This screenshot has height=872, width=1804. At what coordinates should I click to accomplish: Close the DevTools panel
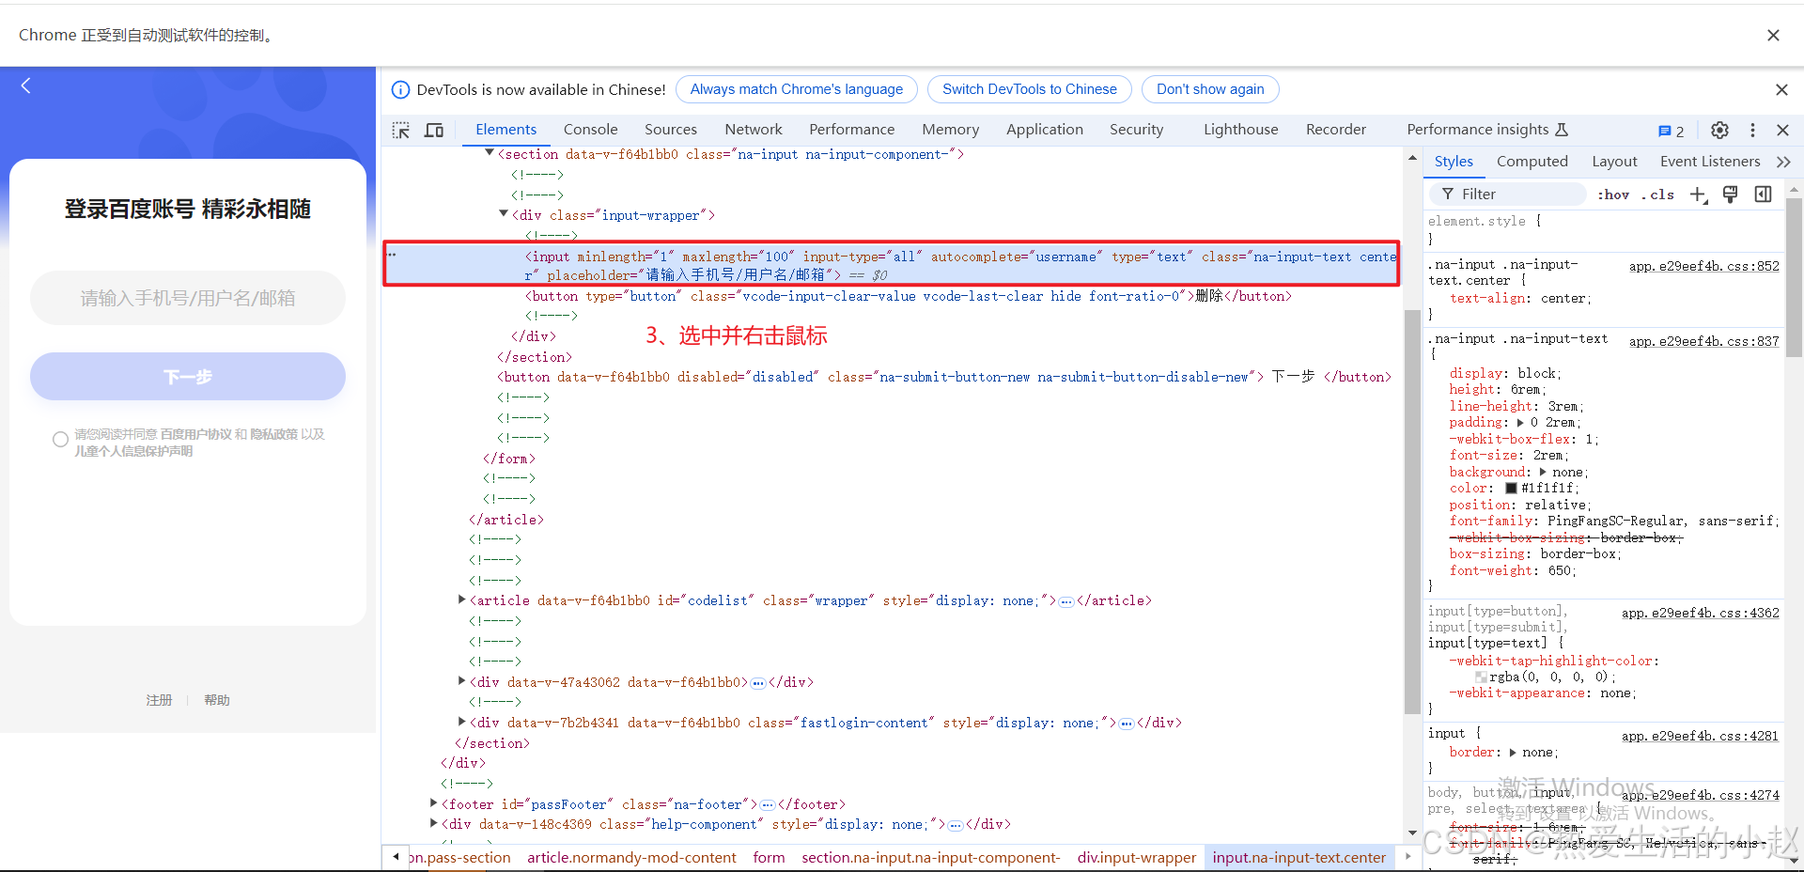pyautogui.click(x=1782, y=130)
